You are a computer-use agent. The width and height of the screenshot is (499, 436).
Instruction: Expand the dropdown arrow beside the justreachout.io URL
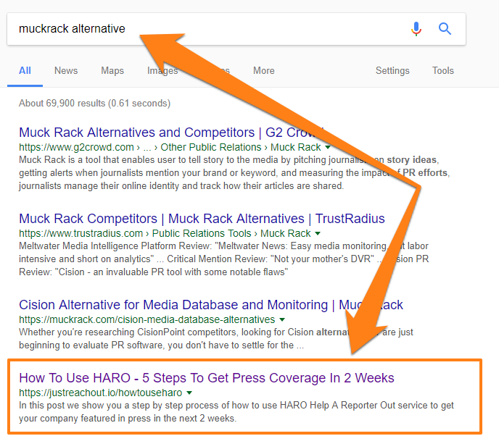(189, 393)
